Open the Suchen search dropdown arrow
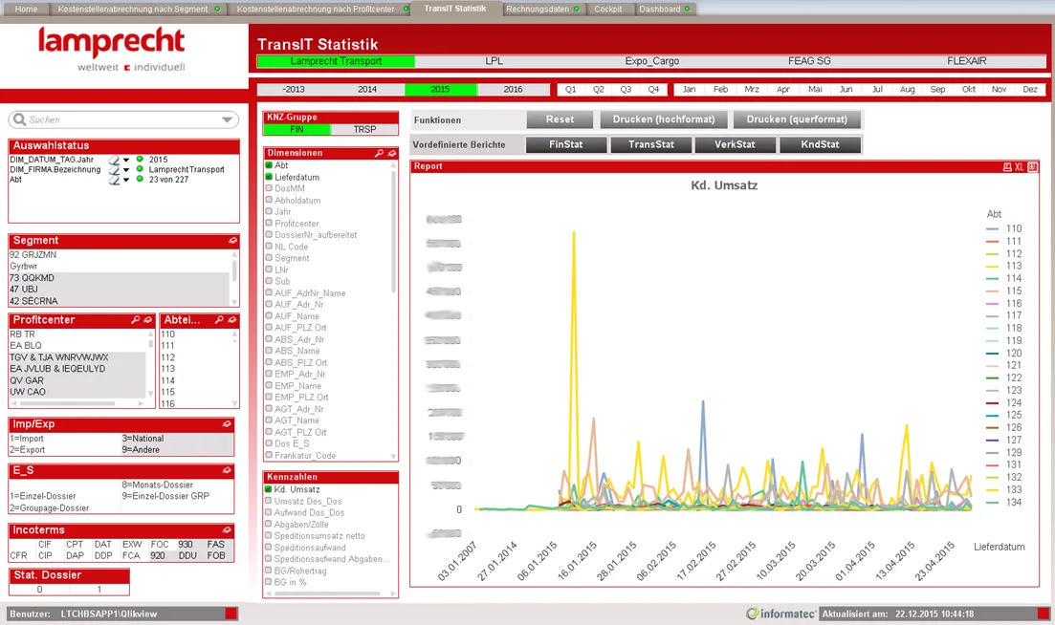 (228, 119)
